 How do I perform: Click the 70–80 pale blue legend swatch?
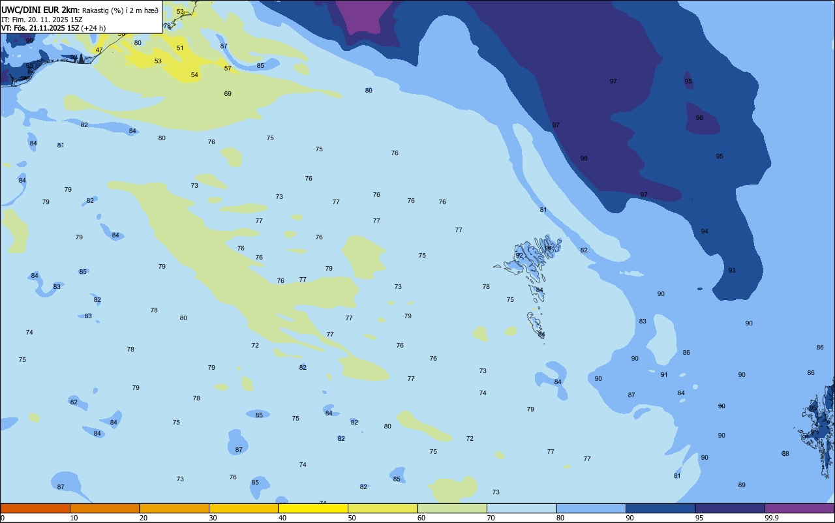(x=521, y=508)
